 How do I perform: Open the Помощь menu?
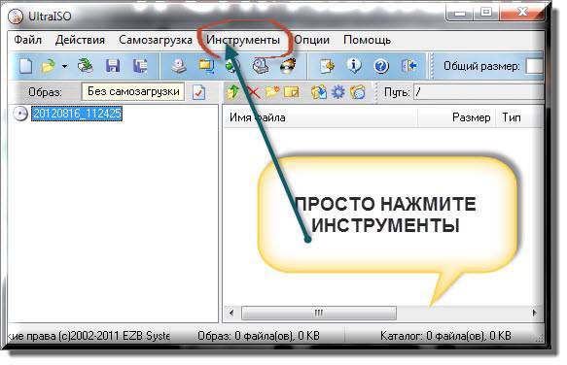pyautogui.click(x=367, y=40)
